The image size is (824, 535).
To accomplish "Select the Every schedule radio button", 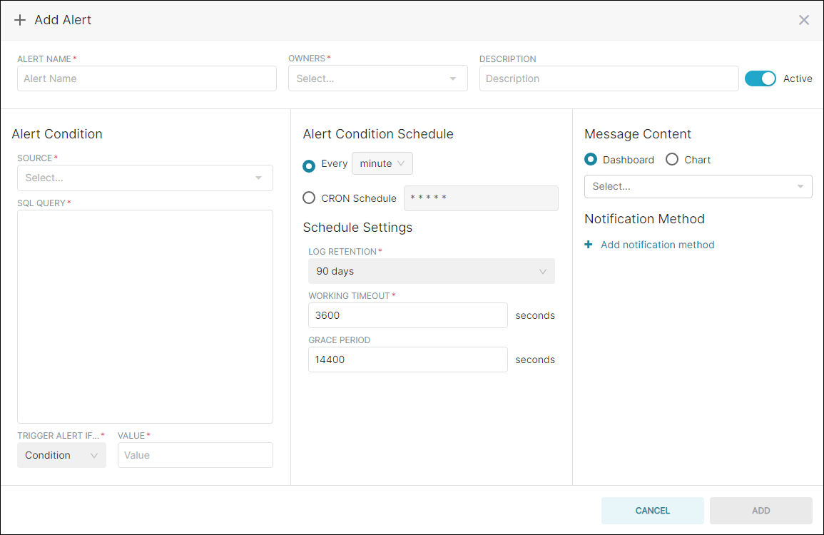I will click(309, 165).
